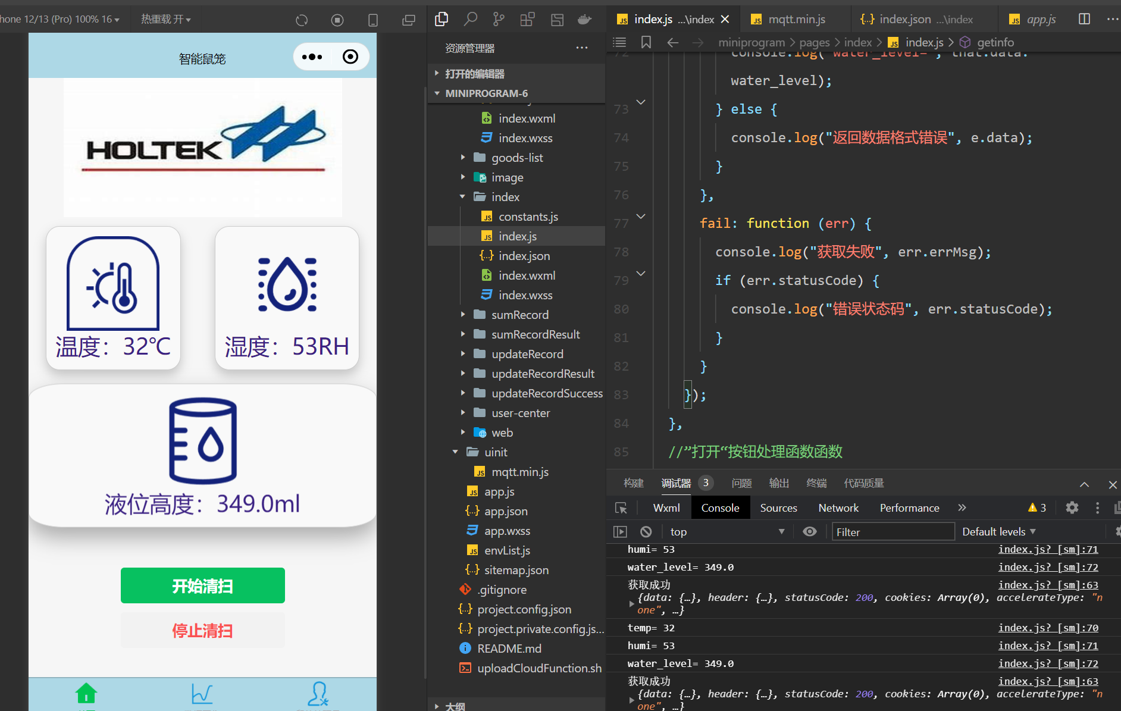Screen dimensions: 1121x711
Task: Open the device model and zoom dropdown
Action: click(60, 19)
